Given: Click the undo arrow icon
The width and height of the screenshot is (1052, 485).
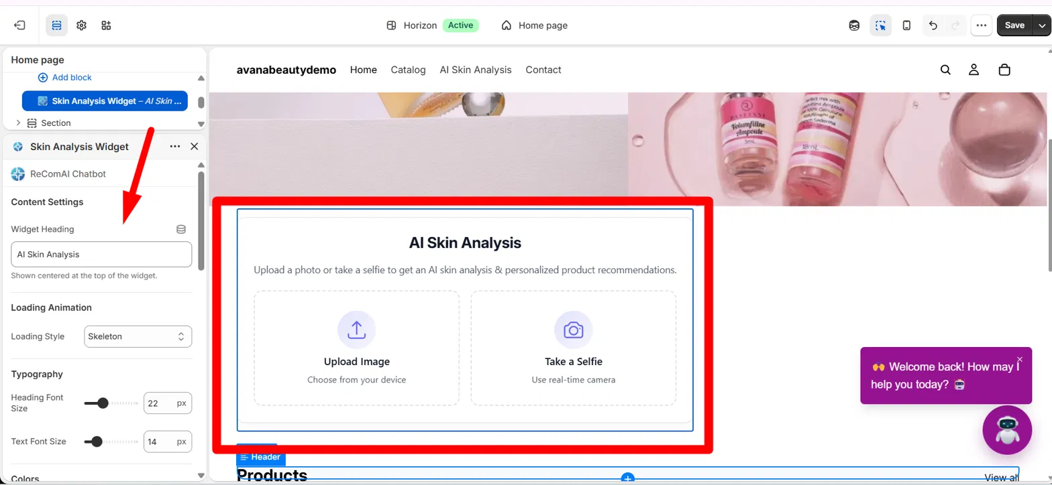Looking at the screenshot, I should tap(933, 25).
